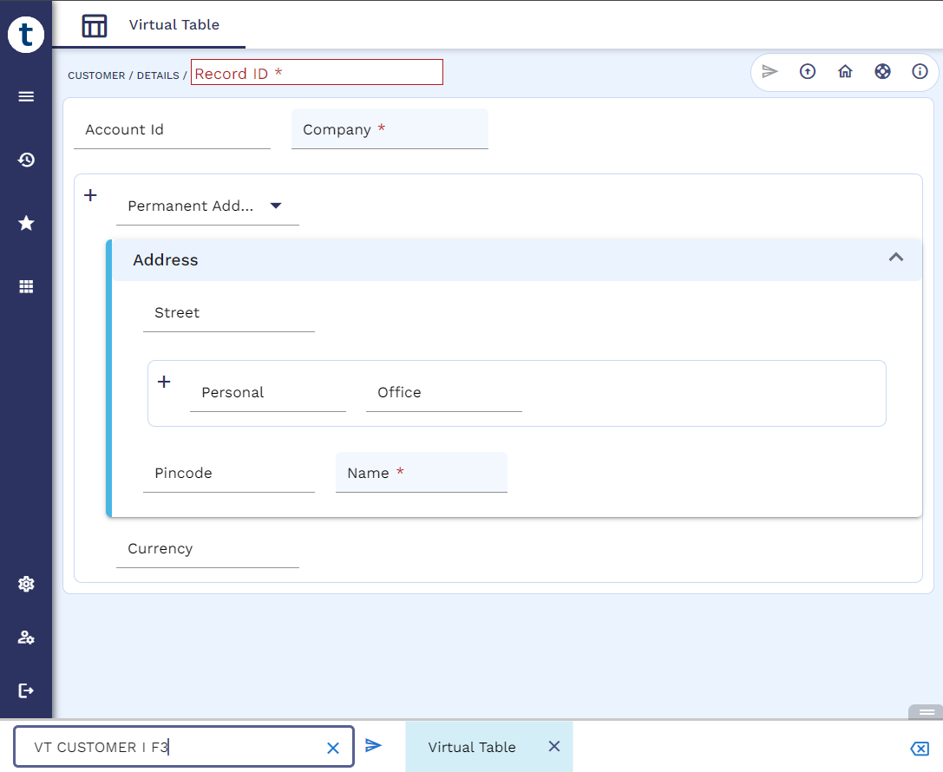Viewport: 943px width, 772px height.
Task: Open the history icon in sidebar
Action: click(x=26, y=160)
